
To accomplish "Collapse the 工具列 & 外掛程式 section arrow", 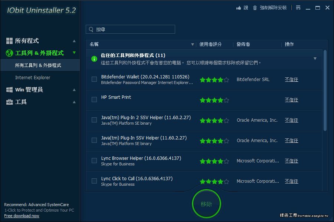I will coord(74,53).
